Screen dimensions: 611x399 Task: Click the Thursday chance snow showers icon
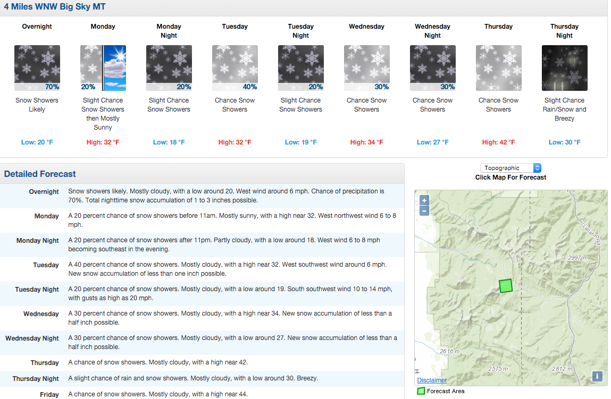pyautogui.click(x=498, y=68)
